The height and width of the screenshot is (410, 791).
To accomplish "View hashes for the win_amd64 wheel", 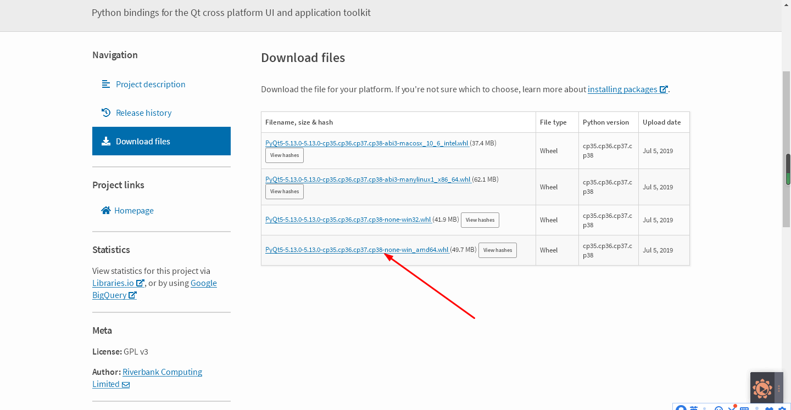I will pyautogui.click(x=498, y=250).
